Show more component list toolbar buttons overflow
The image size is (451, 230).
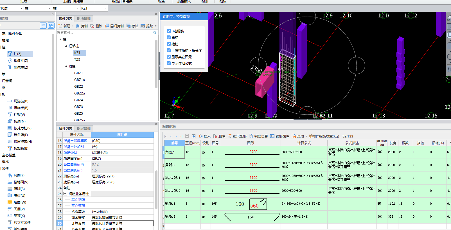156,26
